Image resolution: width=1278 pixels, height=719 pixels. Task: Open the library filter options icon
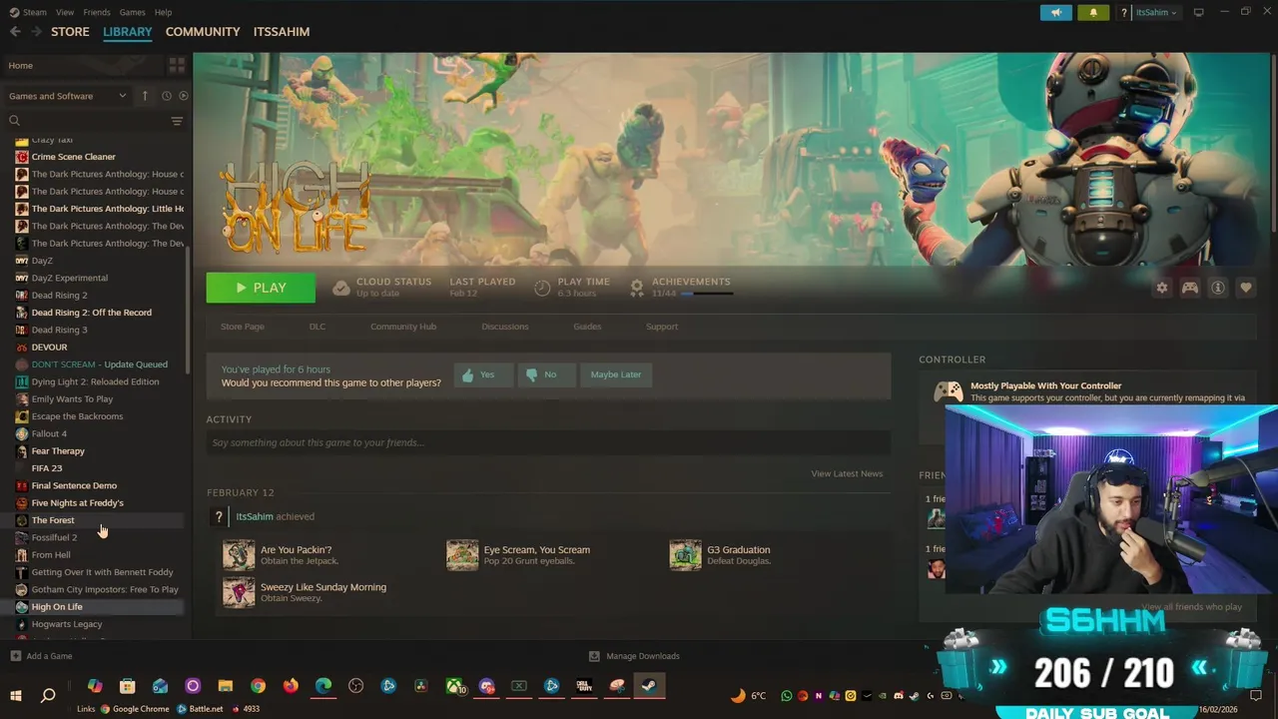[177, 121]
